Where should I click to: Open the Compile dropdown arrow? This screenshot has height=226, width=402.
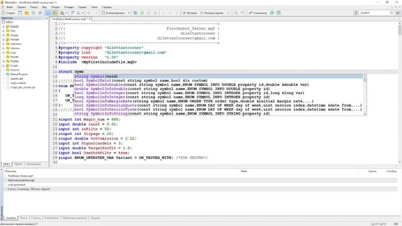(x=129, y=13)
